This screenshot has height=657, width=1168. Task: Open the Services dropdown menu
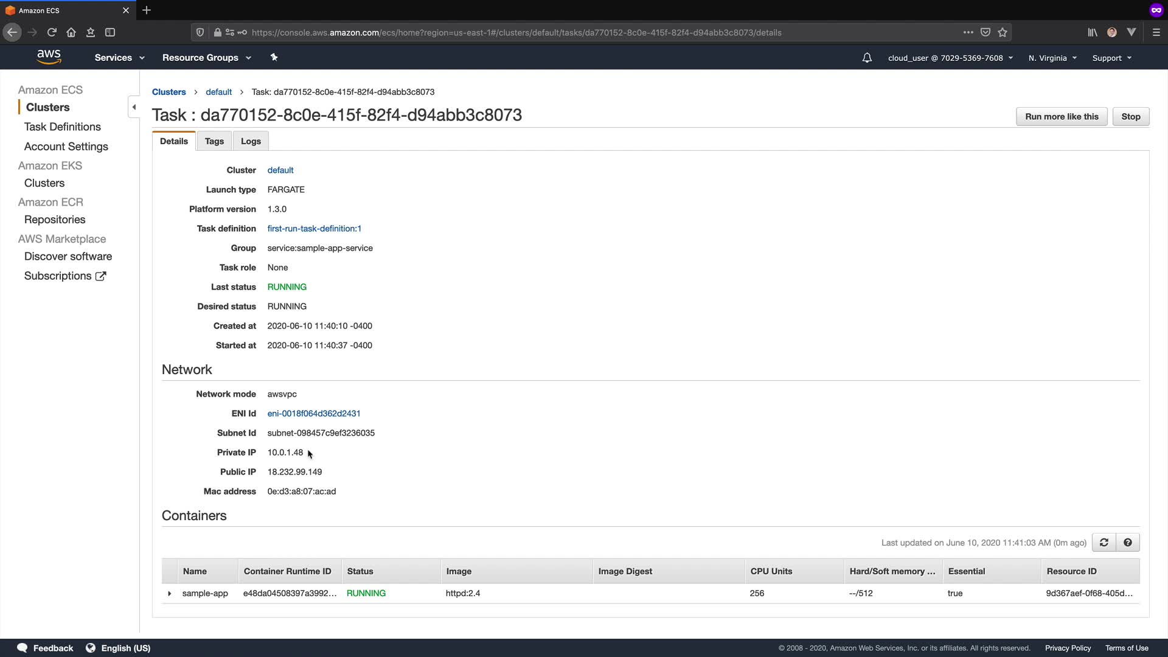(x=119, y=58)
